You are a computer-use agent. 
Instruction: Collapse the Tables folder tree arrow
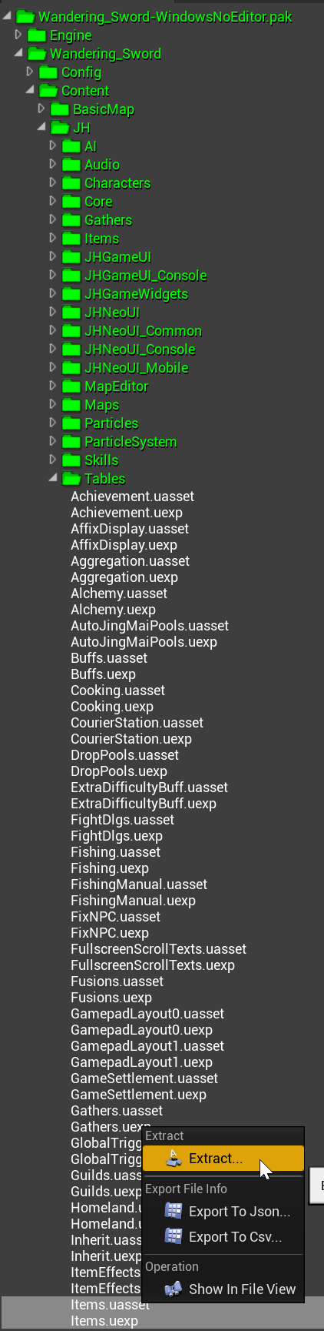click(53, 478)
